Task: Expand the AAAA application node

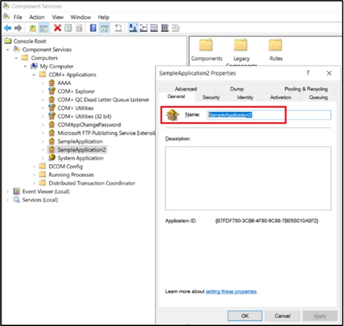Action: (43, 83)
